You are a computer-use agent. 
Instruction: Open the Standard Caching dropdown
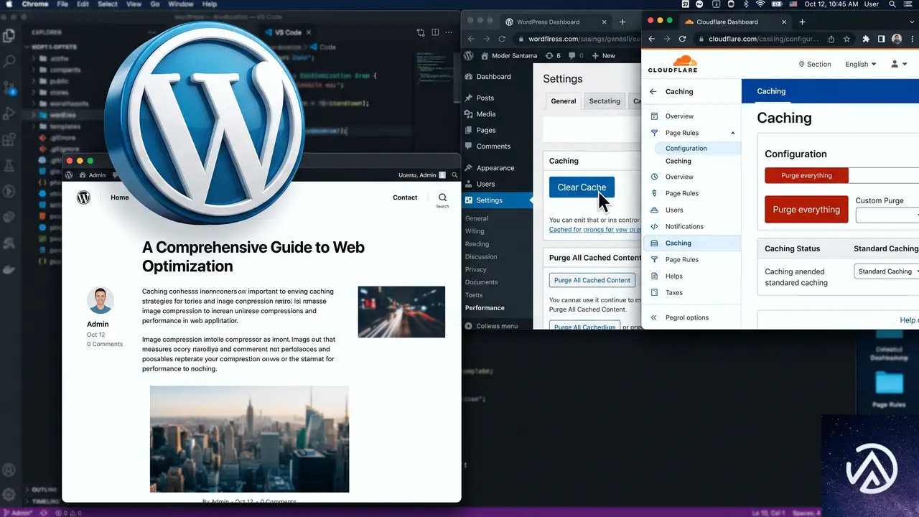[887, 271]
